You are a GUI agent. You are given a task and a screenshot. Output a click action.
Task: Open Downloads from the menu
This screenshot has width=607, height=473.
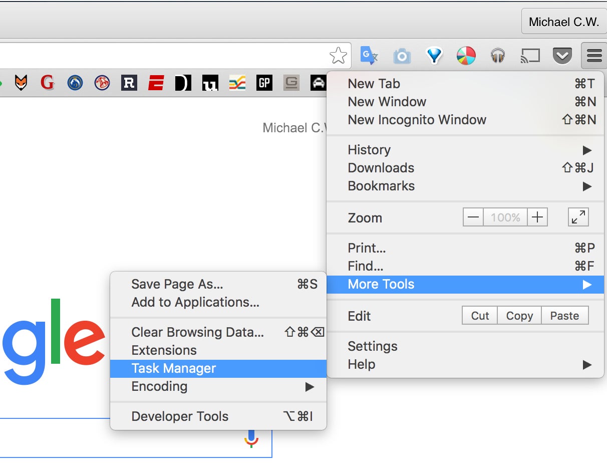[465, 168]
